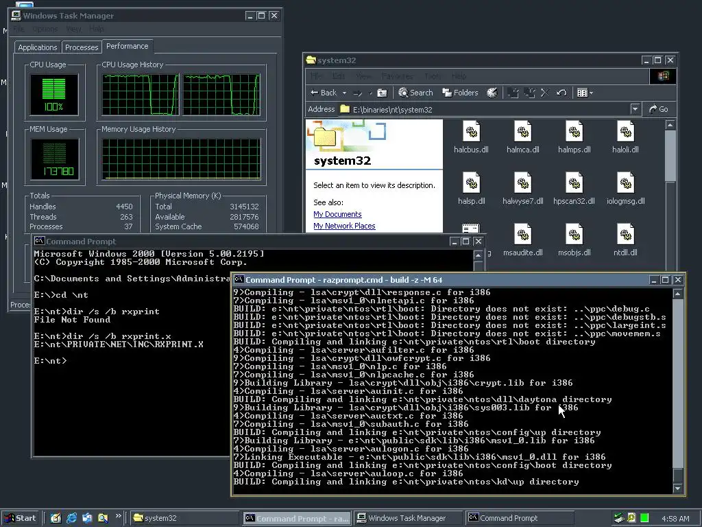Click the hardware/network icon in system tray

click(x=619, y=518)
